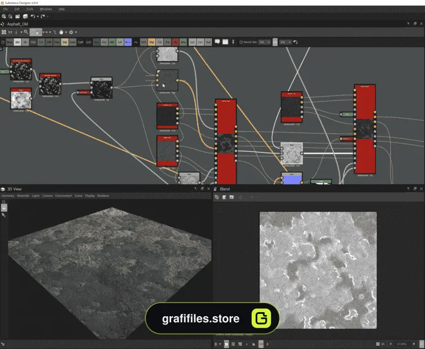Click the Undo arrow icon

coord(33,16)
